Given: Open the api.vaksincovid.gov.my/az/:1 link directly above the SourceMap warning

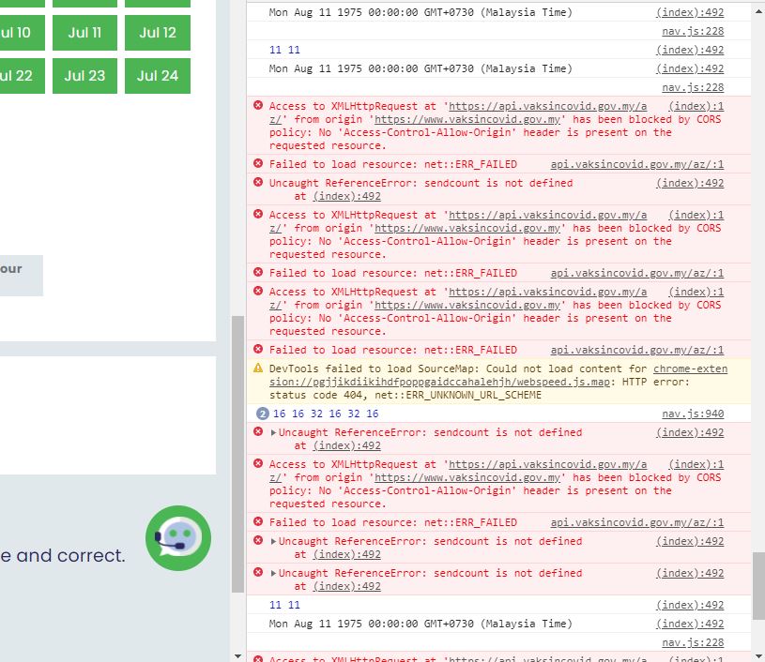Looking at the screenshot, I should (x=637, y=350).
